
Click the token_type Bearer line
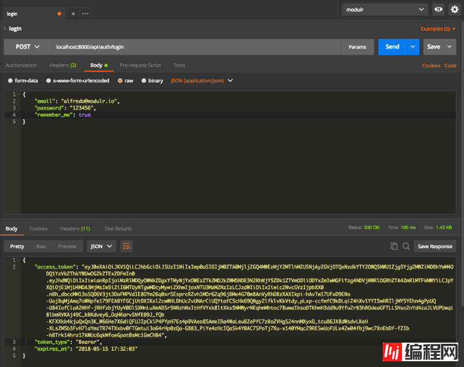pyautogui.click(x=68, y=342)
